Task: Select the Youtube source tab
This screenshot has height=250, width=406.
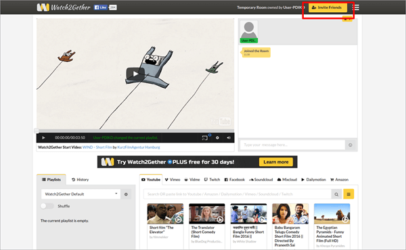Action: click(151, 180)
